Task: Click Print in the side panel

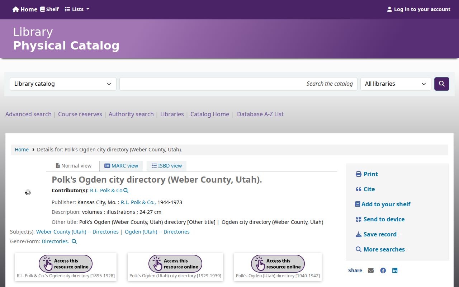Action: point(367,174)
